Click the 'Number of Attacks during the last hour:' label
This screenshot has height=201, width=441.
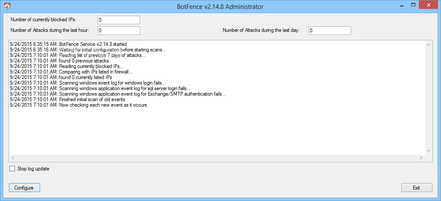click(50, 30)
